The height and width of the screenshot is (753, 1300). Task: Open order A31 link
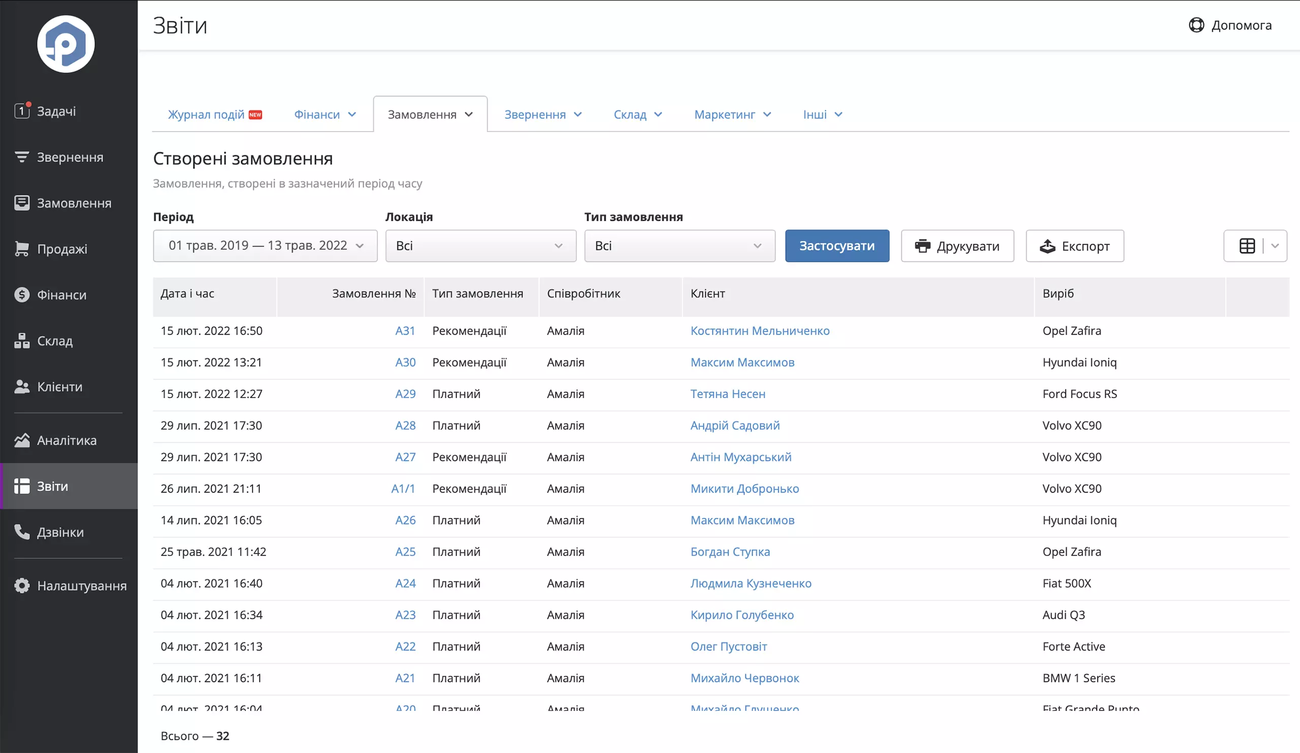pos(405,331)
